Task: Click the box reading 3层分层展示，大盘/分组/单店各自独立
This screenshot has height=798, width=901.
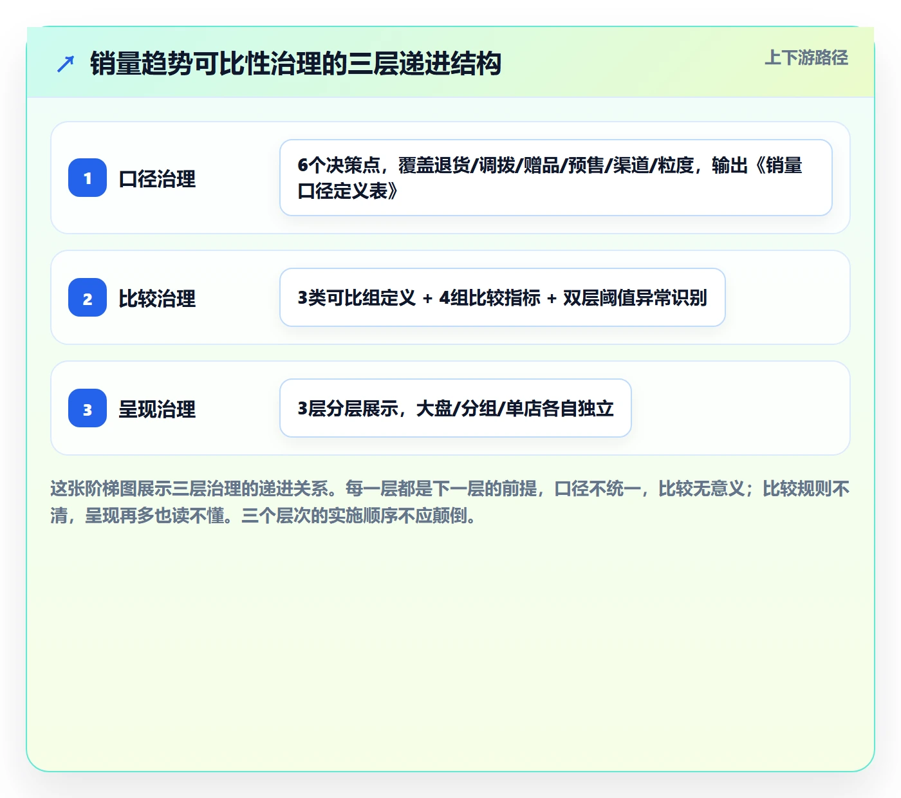Action: (456, 408)
